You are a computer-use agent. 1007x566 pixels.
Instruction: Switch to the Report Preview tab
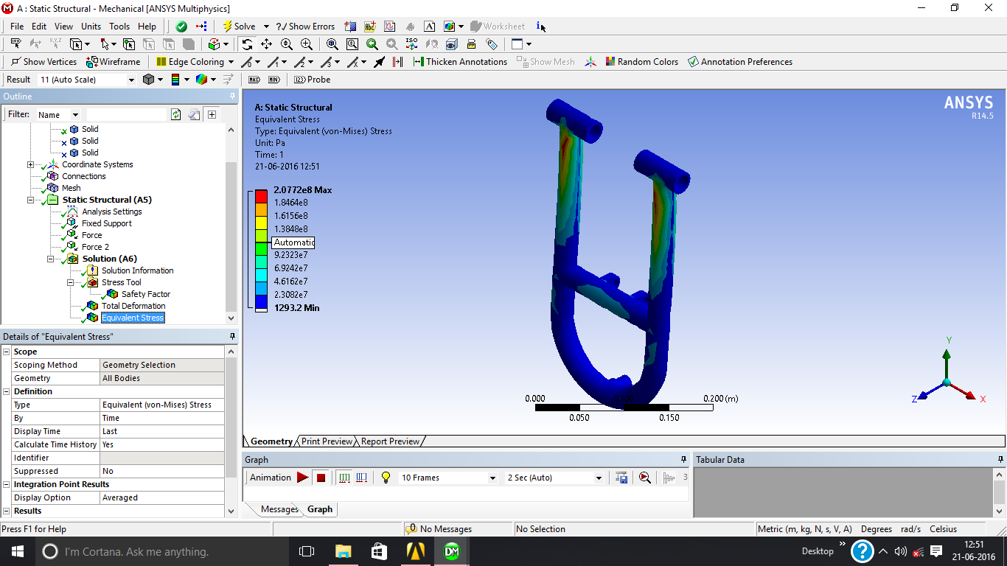point(390,441)
